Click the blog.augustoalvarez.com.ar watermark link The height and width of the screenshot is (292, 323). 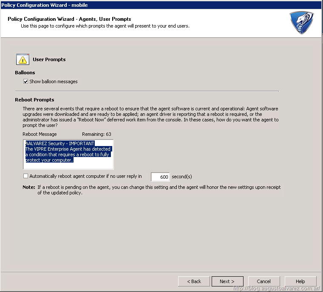(x=276, y=289)
